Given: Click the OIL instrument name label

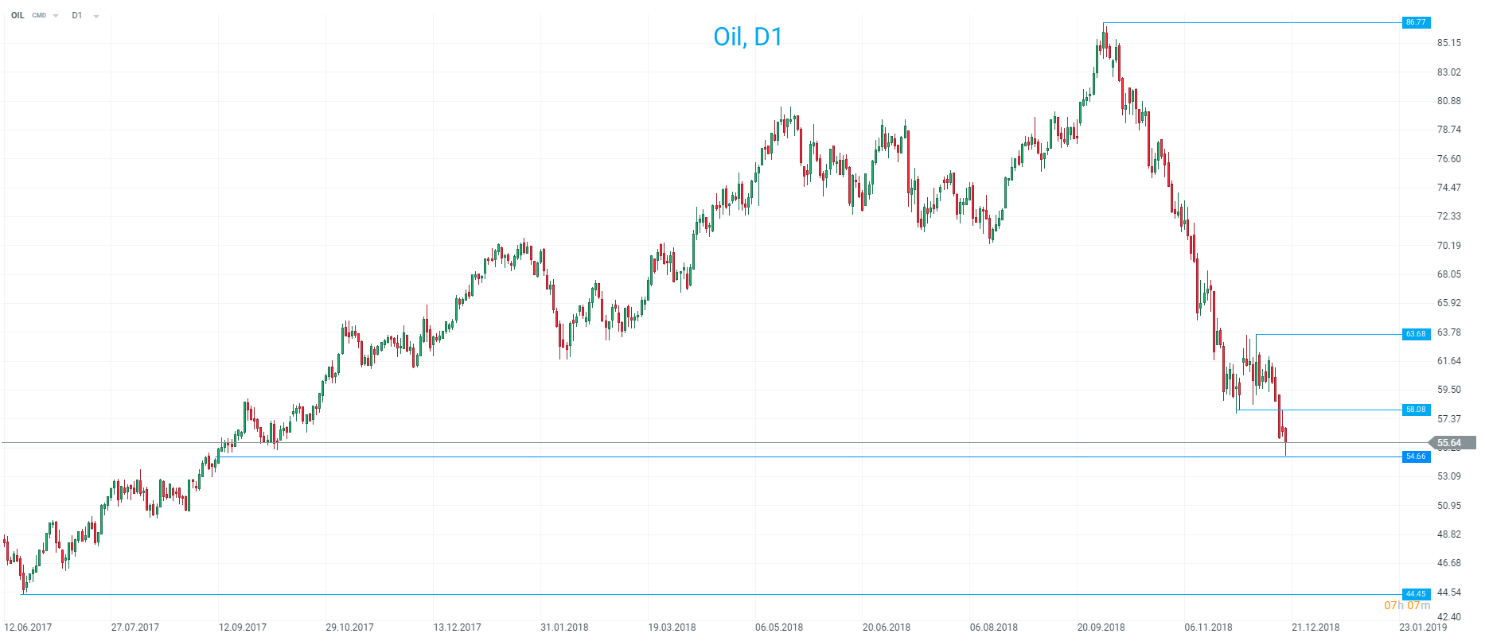Looking at the screenshot, I should pos(18,15).
